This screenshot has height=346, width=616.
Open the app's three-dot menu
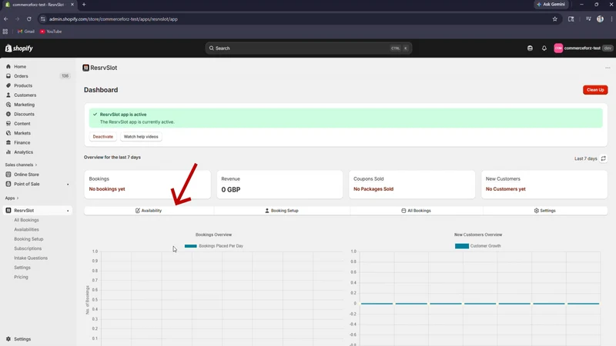(x=608, y=68)
